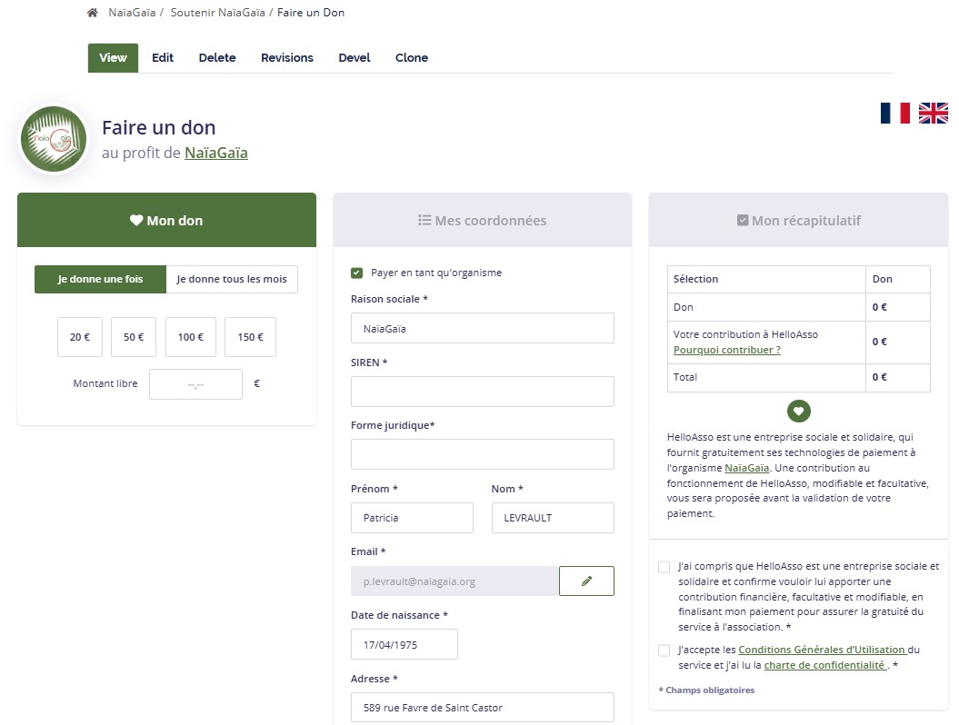Viewport: 959px width, 725px height.
Task: Open the Devel tab
Action: pyautogui.click(x=355, y=58)
